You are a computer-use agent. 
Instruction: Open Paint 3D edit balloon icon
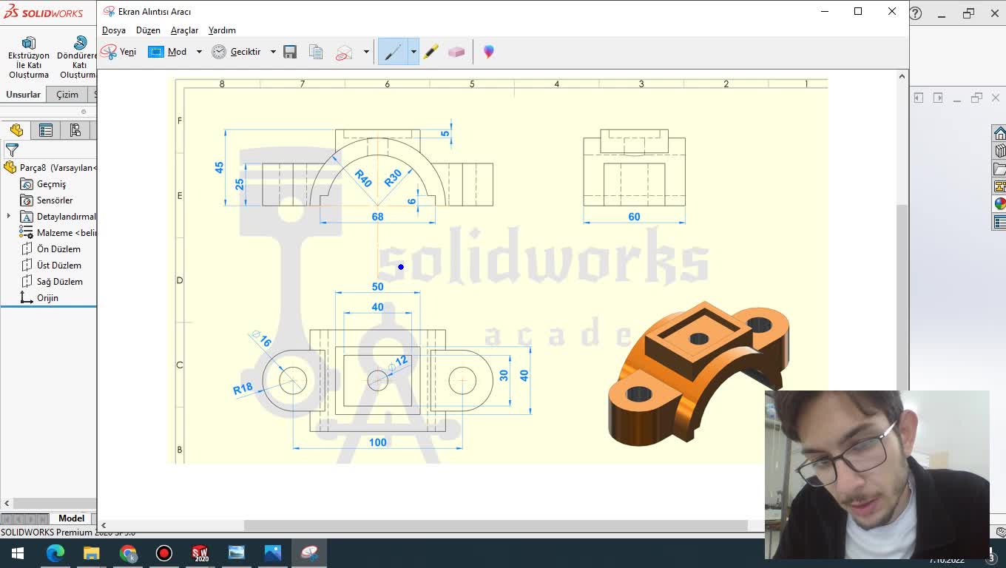point(489,52)
